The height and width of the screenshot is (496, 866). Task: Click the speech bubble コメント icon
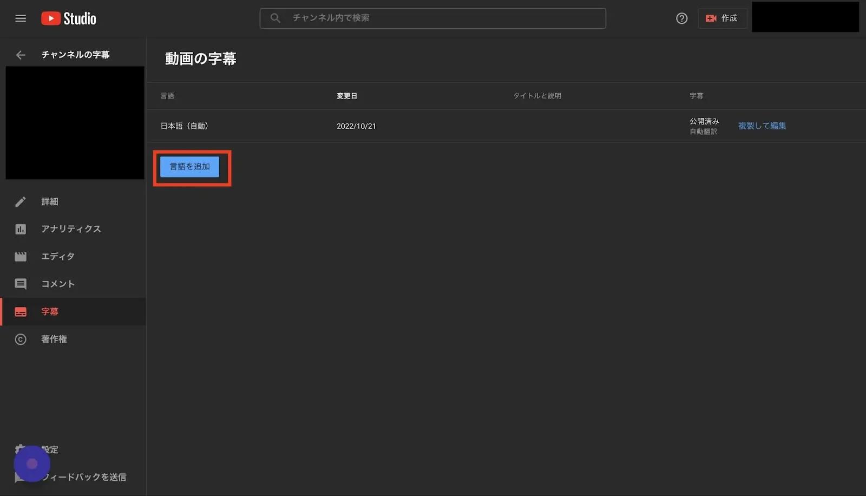pos(21,284)
